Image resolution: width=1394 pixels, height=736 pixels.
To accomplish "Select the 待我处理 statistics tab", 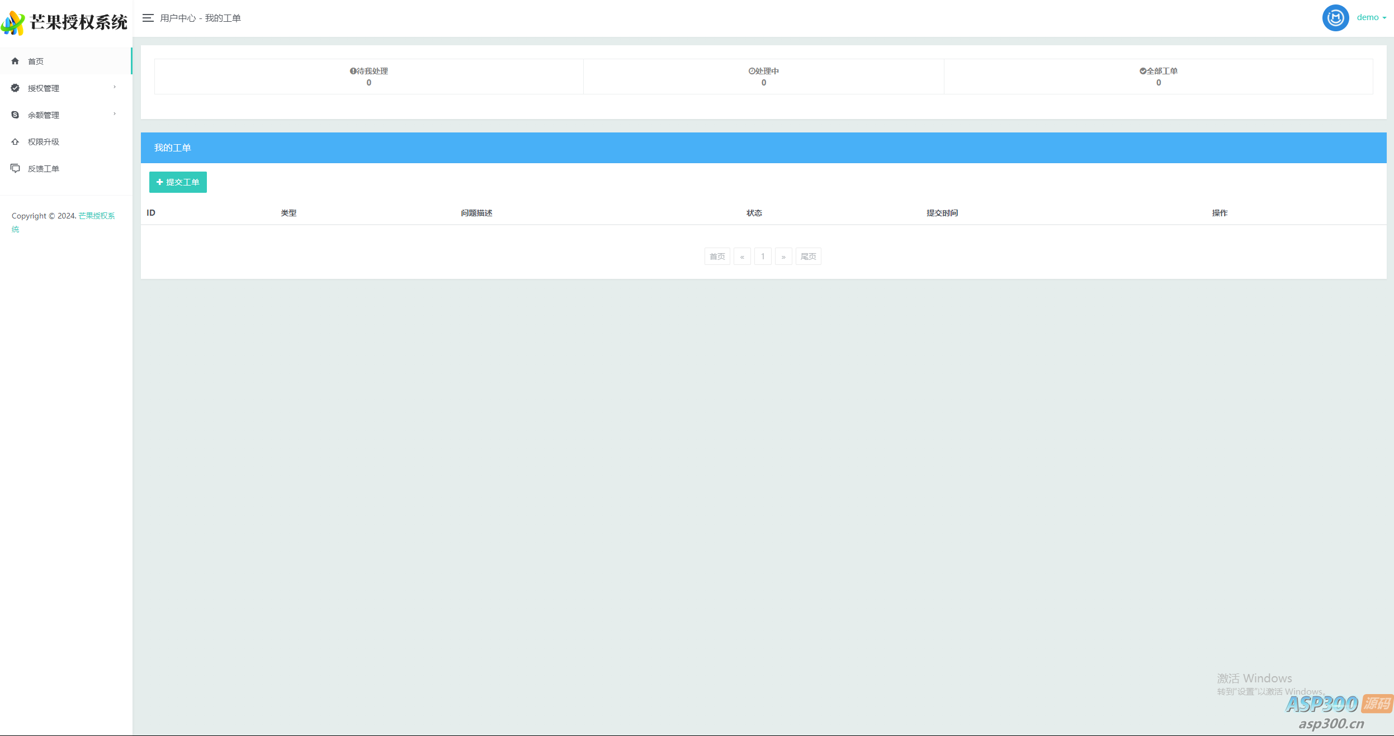I will 368,76.
